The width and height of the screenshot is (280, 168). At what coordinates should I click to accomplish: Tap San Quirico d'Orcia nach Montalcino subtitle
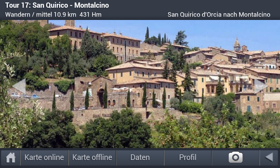(219, 15)
